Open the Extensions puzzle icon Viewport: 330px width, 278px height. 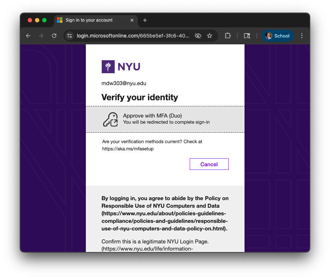(x=228, y=36)
